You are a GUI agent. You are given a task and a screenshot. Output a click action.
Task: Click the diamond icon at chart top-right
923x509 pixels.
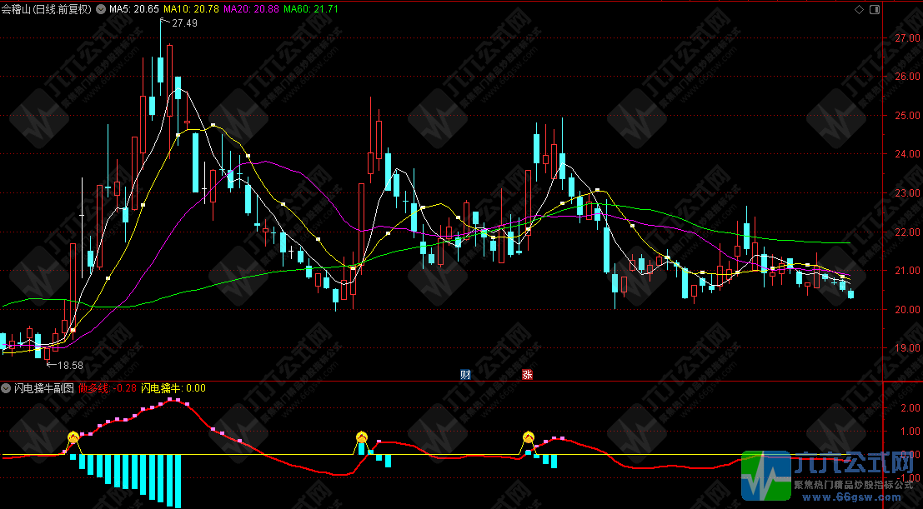[x=860, y=8]
